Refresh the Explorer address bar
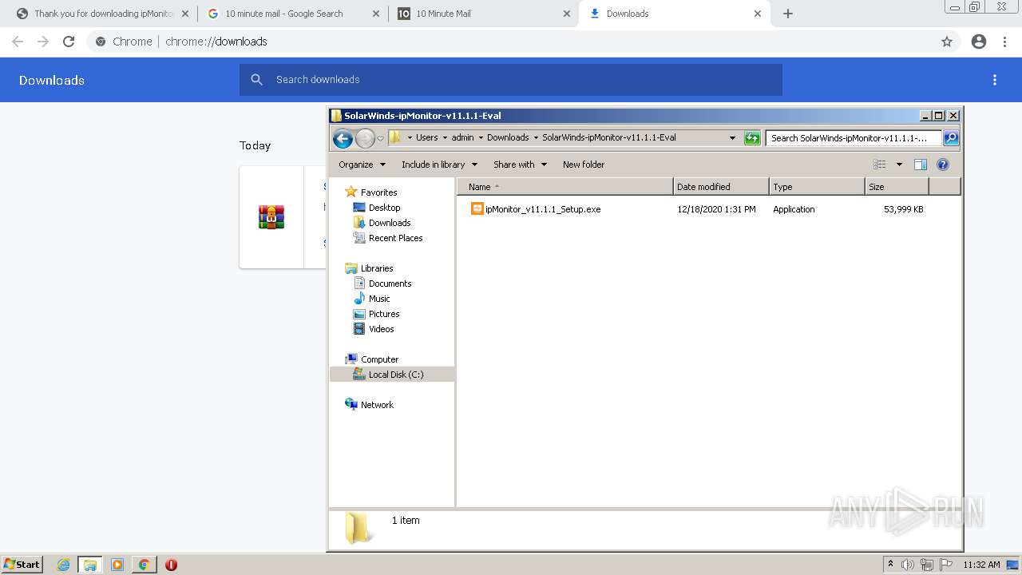 (752, 138)
